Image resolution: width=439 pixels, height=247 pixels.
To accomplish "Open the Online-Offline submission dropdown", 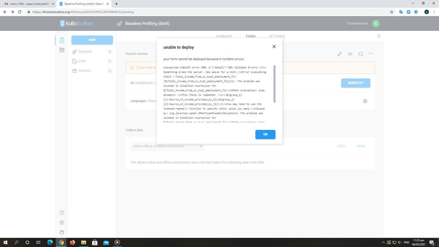I will pos(166,146).
